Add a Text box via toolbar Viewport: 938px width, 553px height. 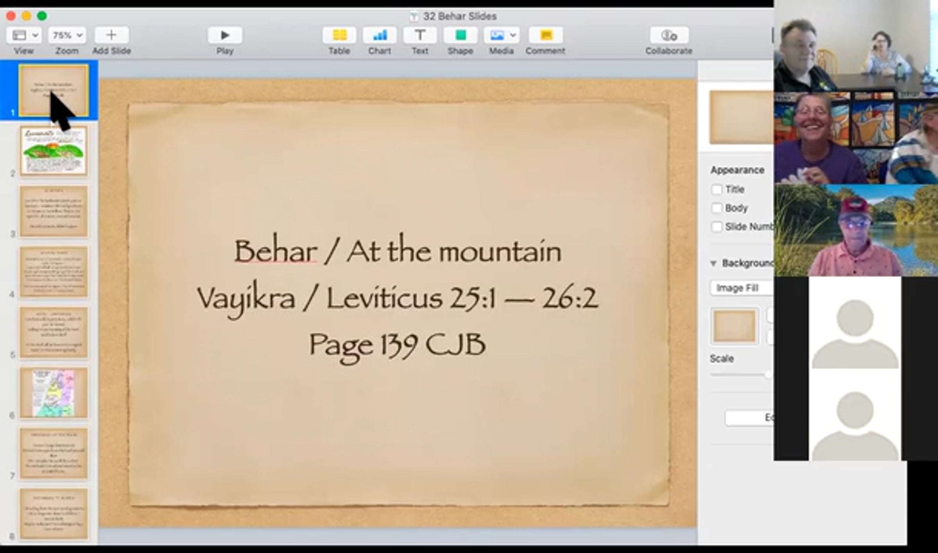click(420, 36)
